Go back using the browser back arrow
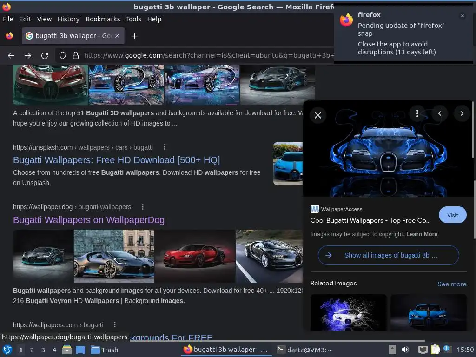Image resolution: width=476 pixels, height=357 pixels. 11,56
